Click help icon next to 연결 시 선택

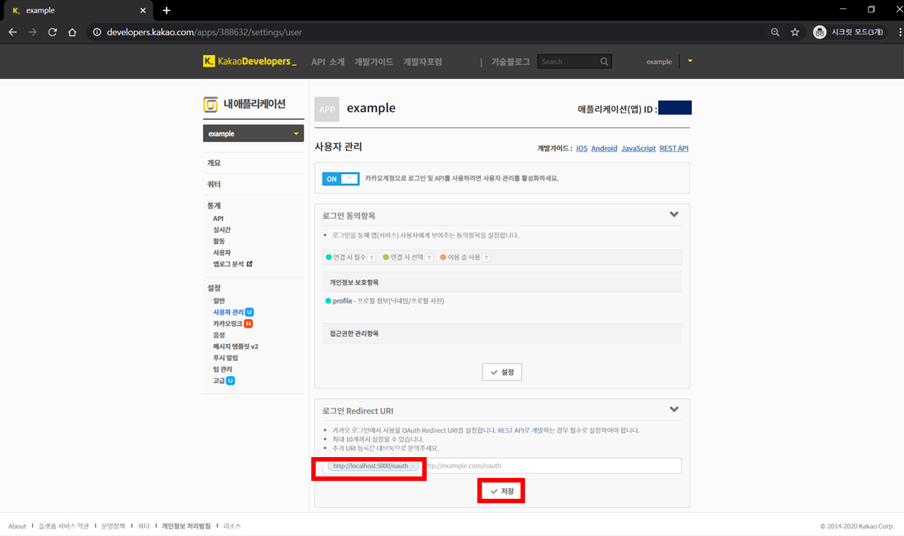pyautogui.click(x=427, y=258)
